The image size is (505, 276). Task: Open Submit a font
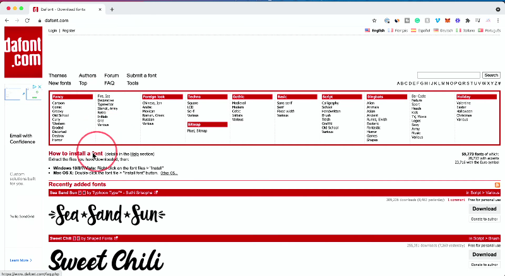point(141,76)
